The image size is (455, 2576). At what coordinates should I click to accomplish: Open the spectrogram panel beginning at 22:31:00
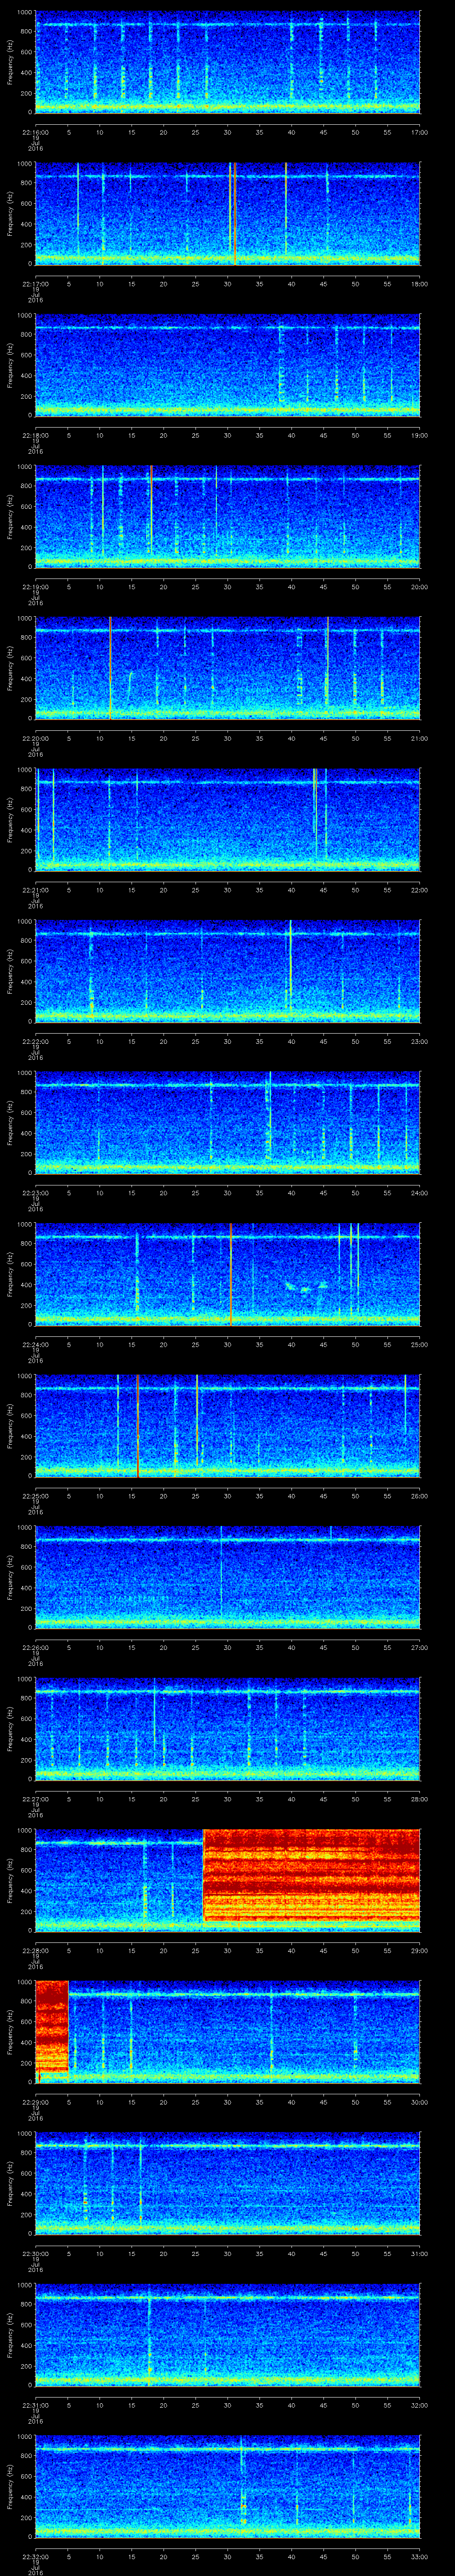click(228, 2335)
